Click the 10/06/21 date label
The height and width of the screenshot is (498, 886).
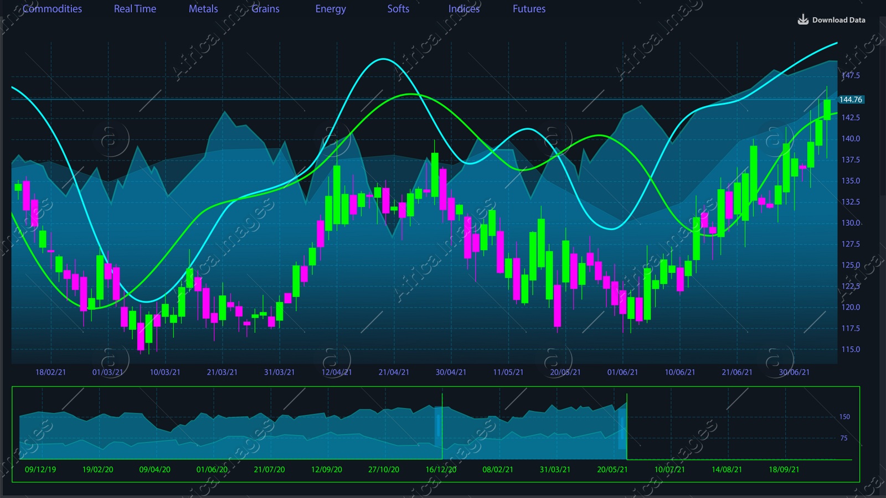pos(680,372)
